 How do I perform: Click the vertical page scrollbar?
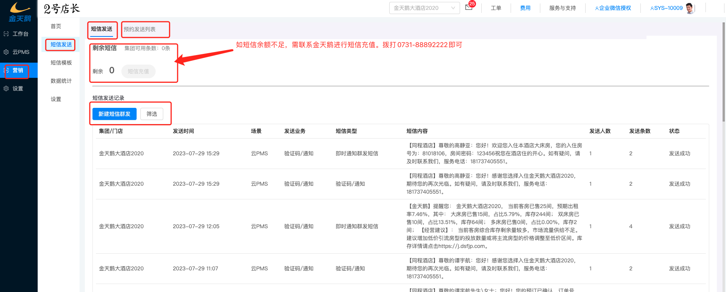point(724,72)
